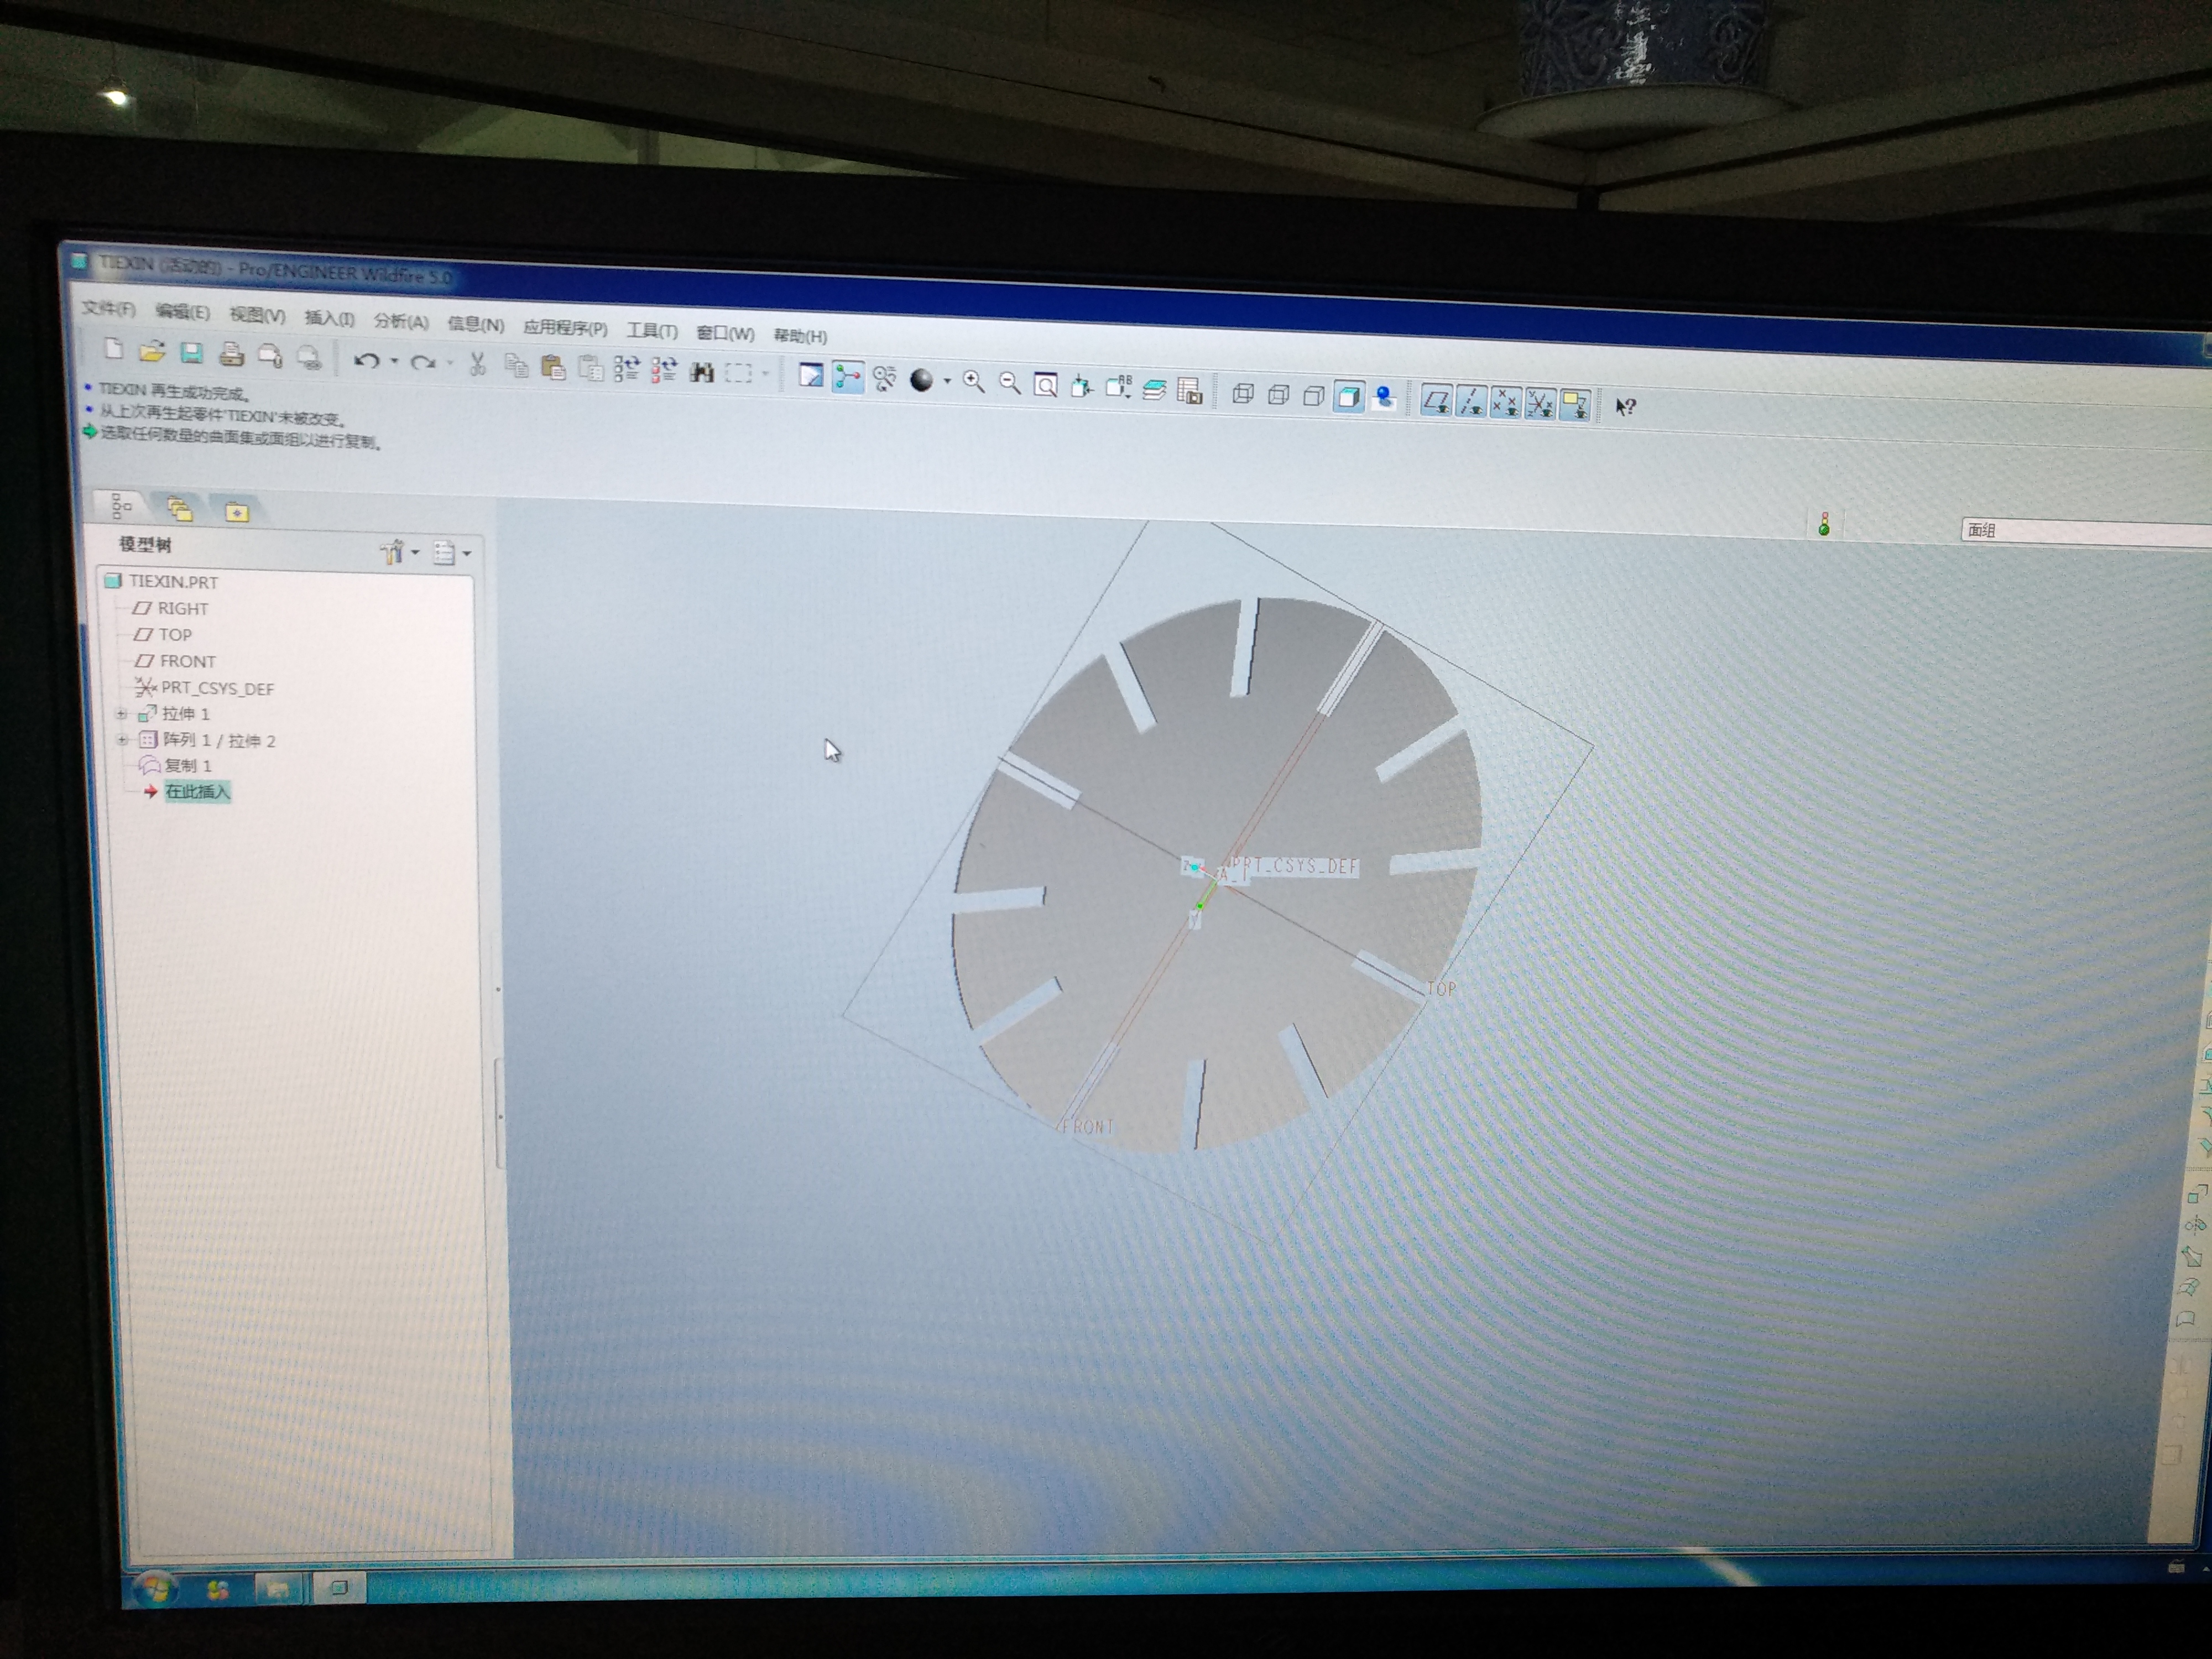Click the What's This help cursor icon
The width and height of the screenshot is (2212, 1659).
point(1625,407)
